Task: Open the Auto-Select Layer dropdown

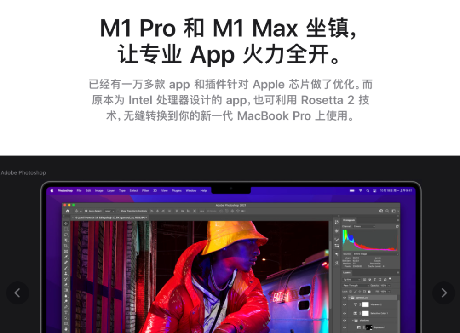Action: point(109,211)
